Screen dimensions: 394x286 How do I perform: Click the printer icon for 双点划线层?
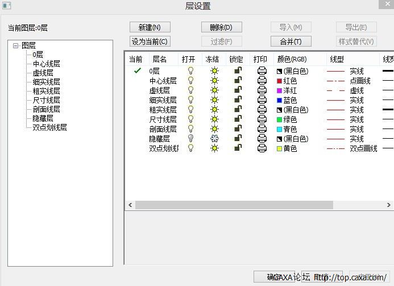tap(262, 148)
